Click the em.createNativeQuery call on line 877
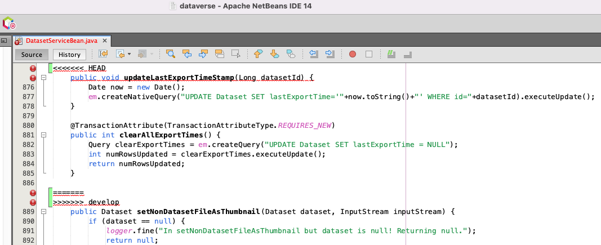 coord(341,97)
